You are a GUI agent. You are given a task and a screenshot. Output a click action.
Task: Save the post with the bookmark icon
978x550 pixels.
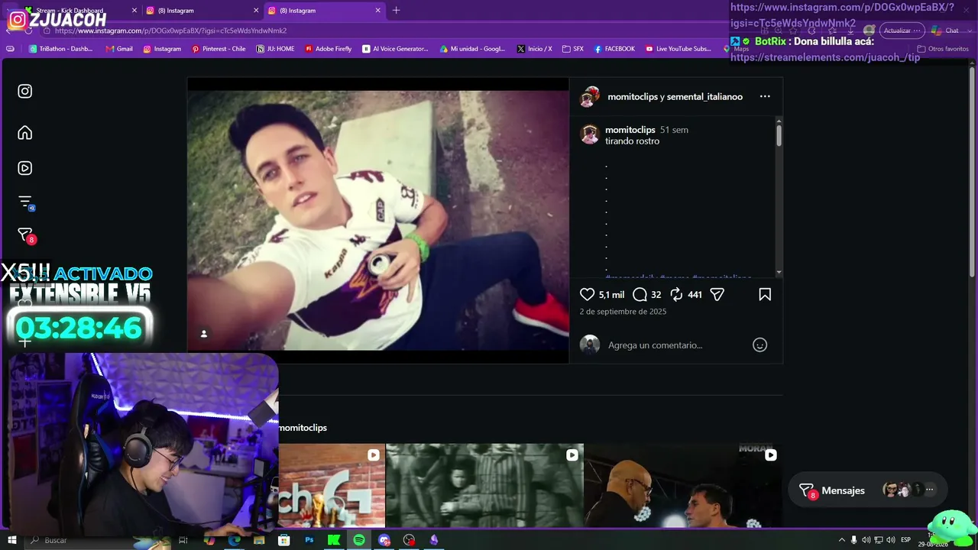pyautogui.click(x=765, y=294)
